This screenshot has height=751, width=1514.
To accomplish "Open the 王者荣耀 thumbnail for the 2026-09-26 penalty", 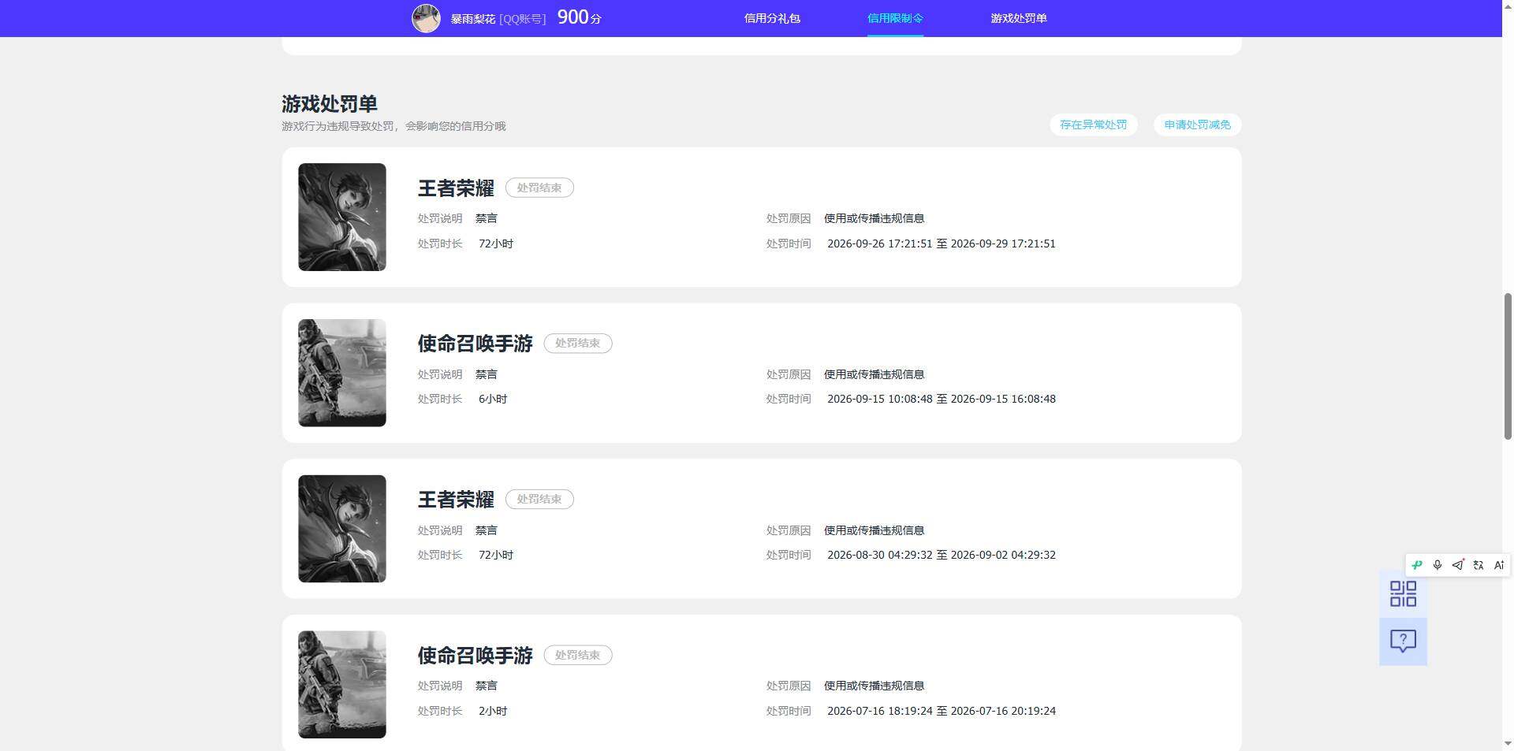I will [342, 217].
